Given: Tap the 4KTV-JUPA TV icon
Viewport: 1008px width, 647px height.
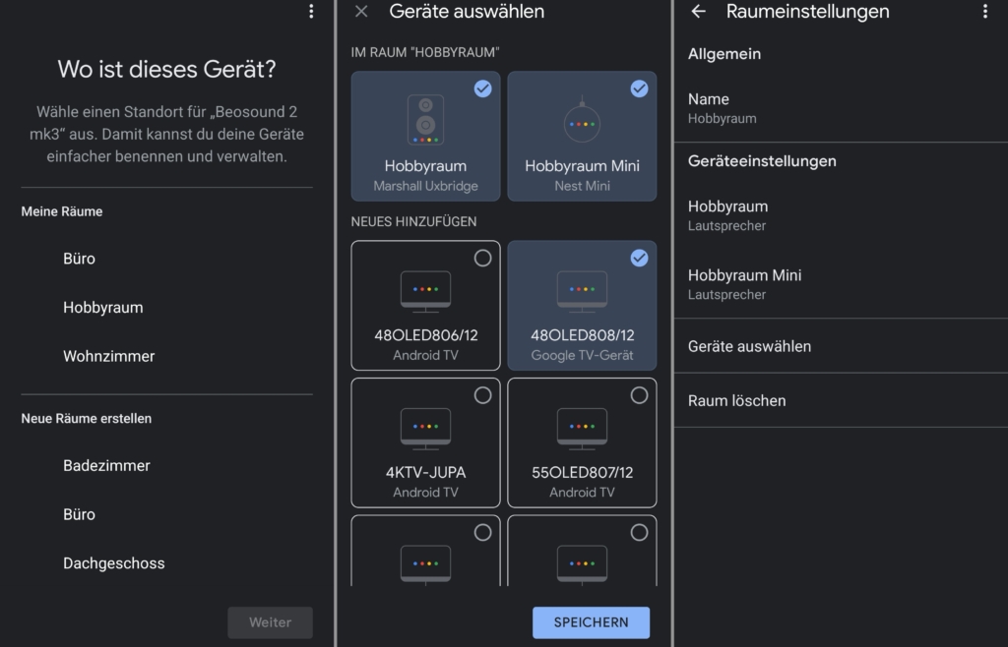Looking at the screenshot, I should coord(425,429).
